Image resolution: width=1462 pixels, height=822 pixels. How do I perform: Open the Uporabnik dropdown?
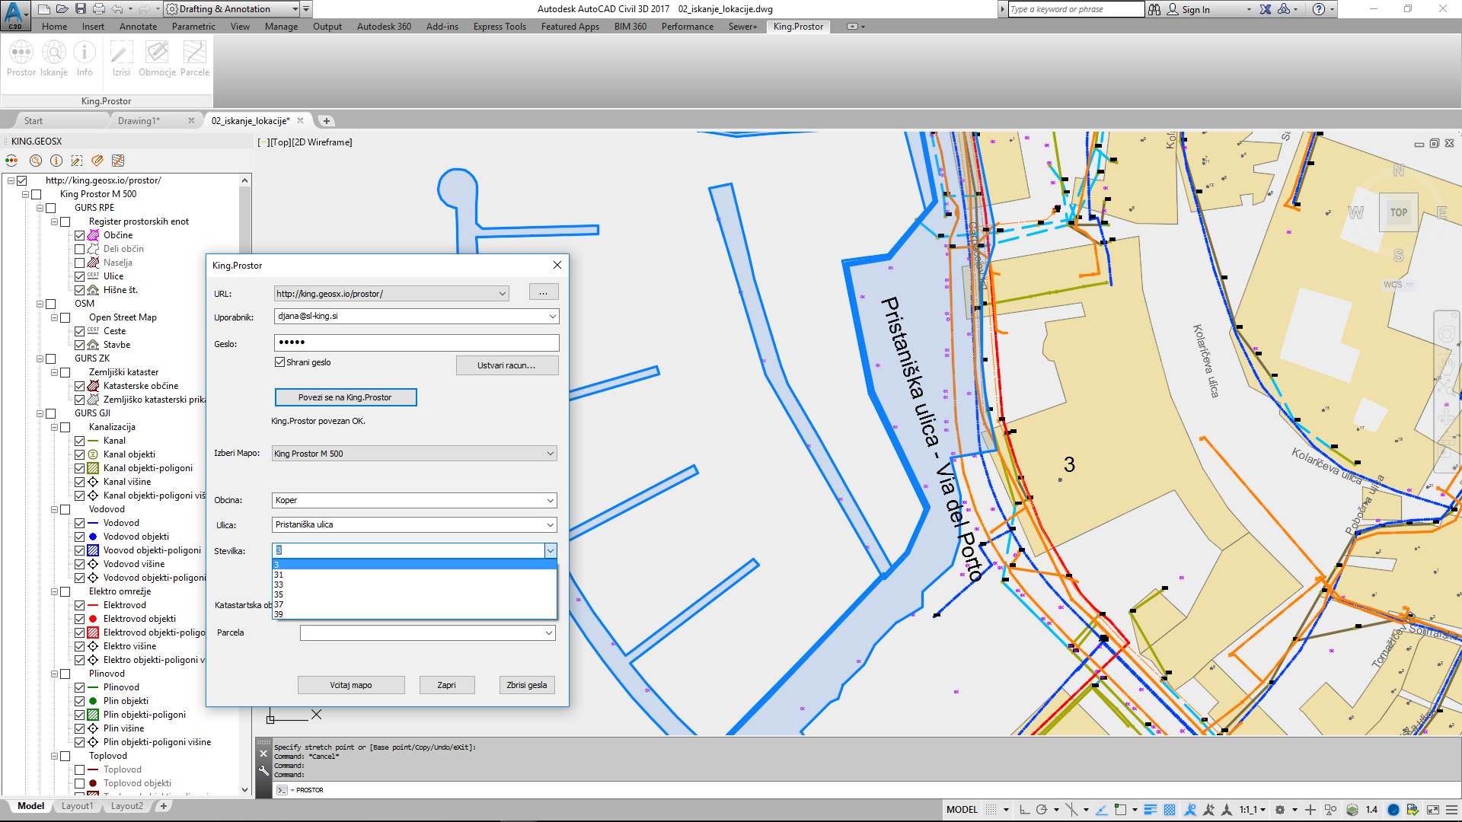pyautogui.click(x=553, y=316)
